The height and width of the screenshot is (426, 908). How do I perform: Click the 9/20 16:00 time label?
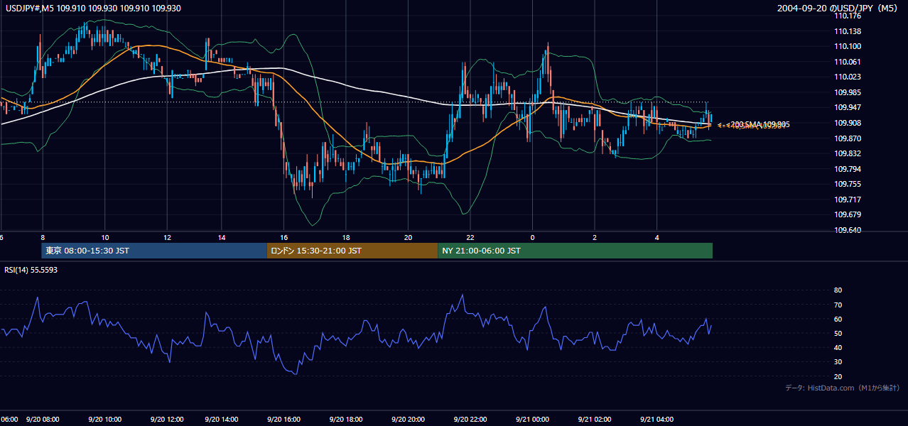pos(283,419)
